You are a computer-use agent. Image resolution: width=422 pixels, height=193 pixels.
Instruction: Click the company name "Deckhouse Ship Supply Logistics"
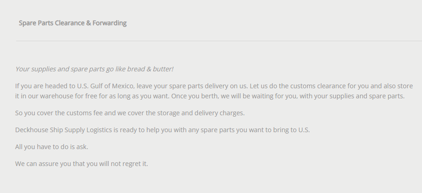point(63,130)
